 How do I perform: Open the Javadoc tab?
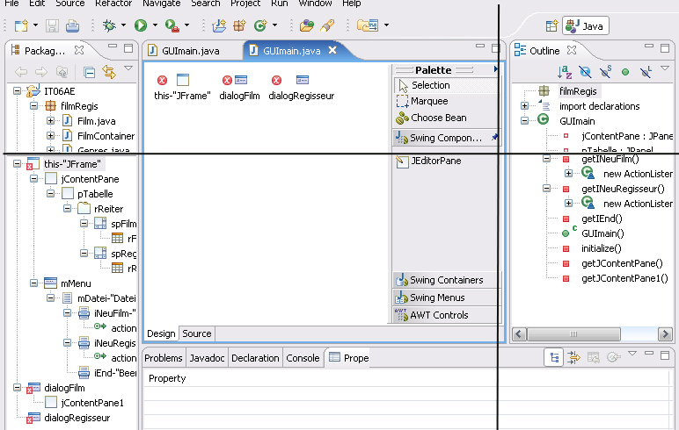[207, 358]
